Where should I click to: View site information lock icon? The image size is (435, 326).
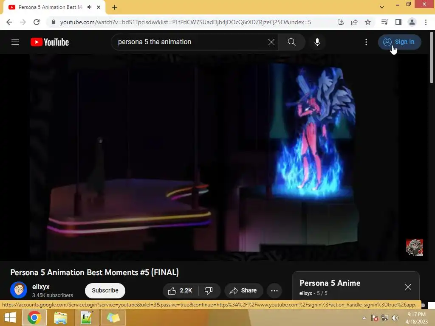point(54,22)
